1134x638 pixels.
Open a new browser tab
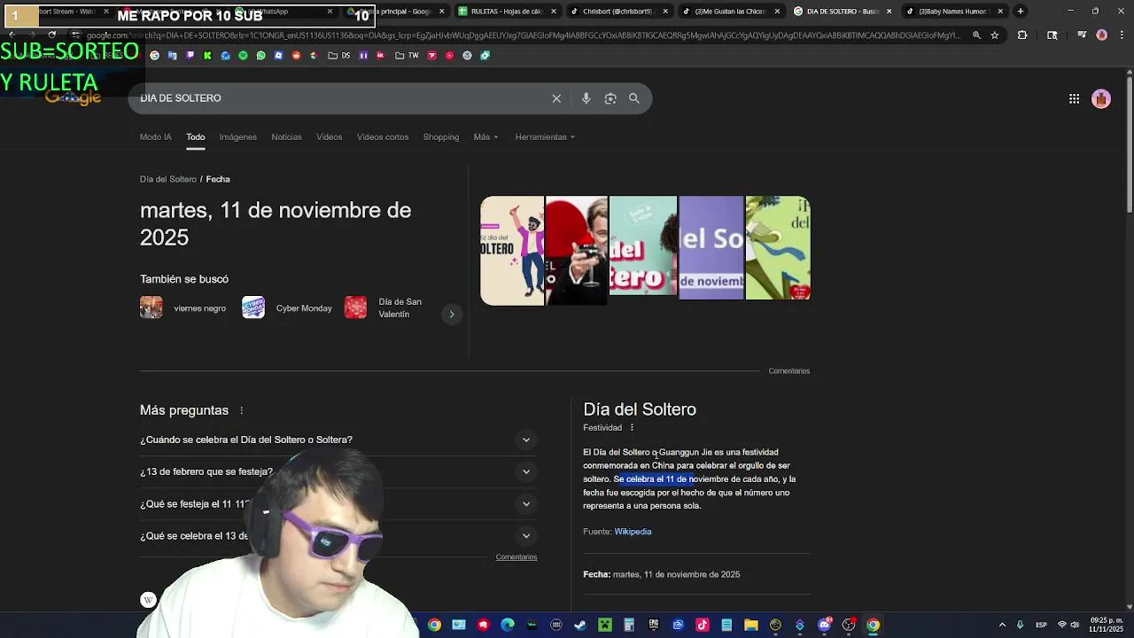tap(1021, 12)
